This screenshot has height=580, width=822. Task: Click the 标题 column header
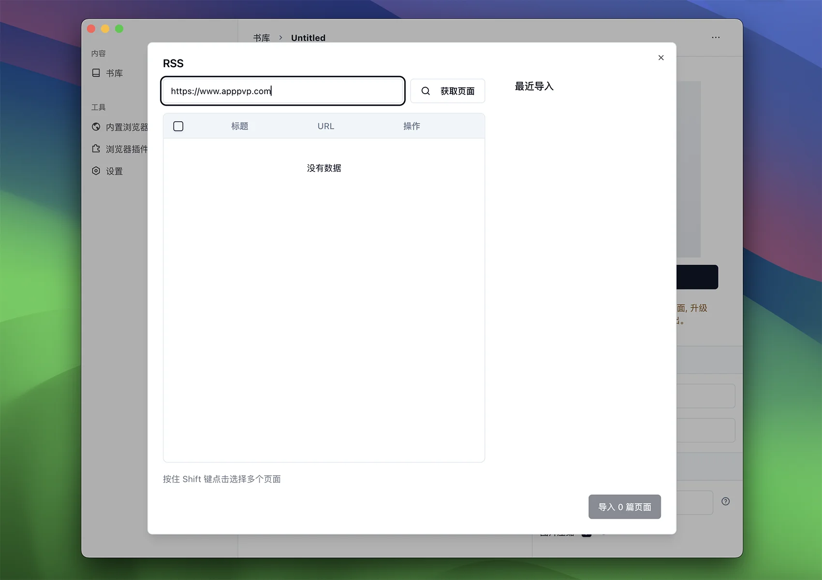[x=239, y=126]
